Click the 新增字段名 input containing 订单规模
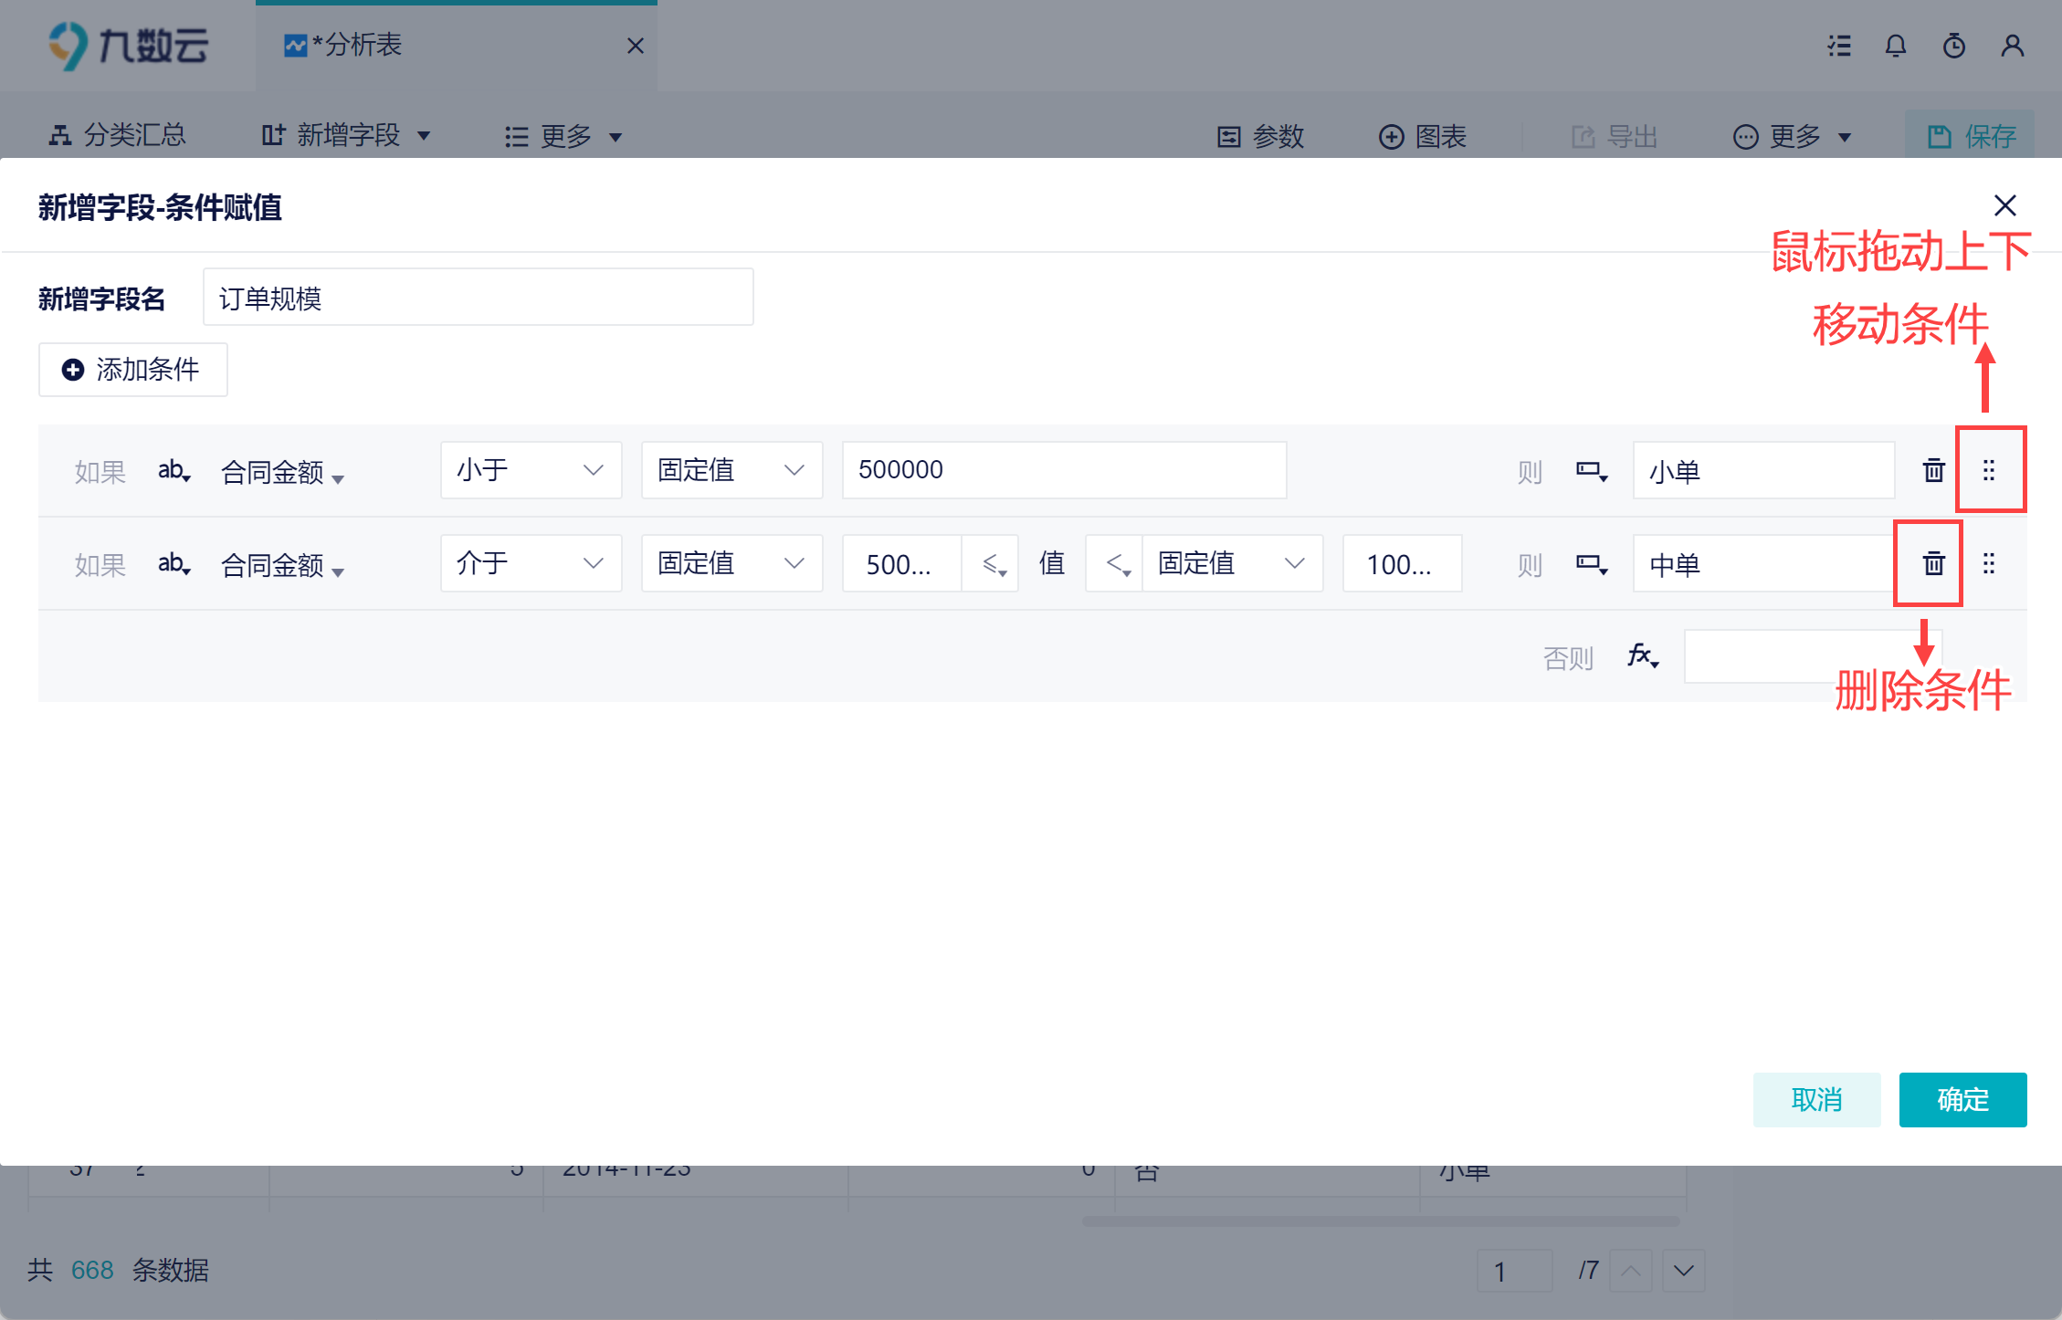The width and height of the screenshot is (2062, 1320). coord(478,298)
